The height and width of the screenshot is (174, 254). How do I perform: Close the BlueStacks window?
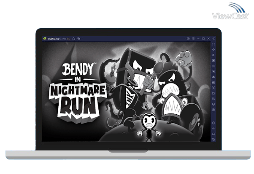coord(208,39)
